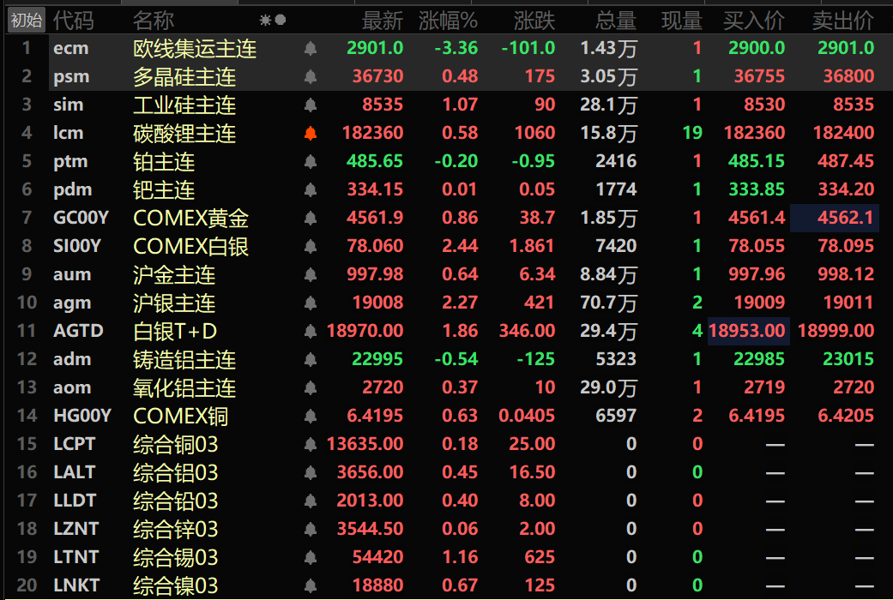
Task: Sort by the 涨幅% column header
Action: click(x=448, y=21)
